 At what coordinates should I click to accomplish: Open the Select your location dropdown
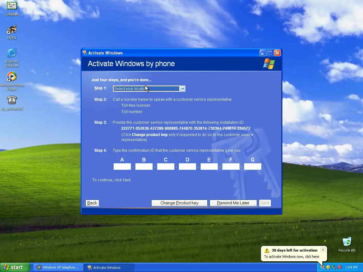pos(149,88)
